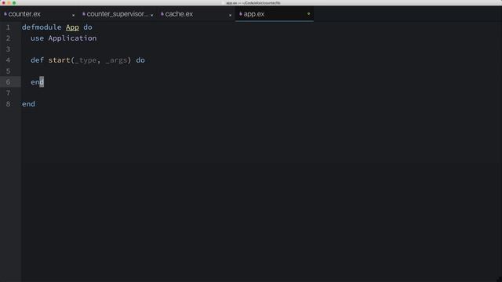Click the red close window button
This screenshot has width=502, height=282.
tap(3, 3)
